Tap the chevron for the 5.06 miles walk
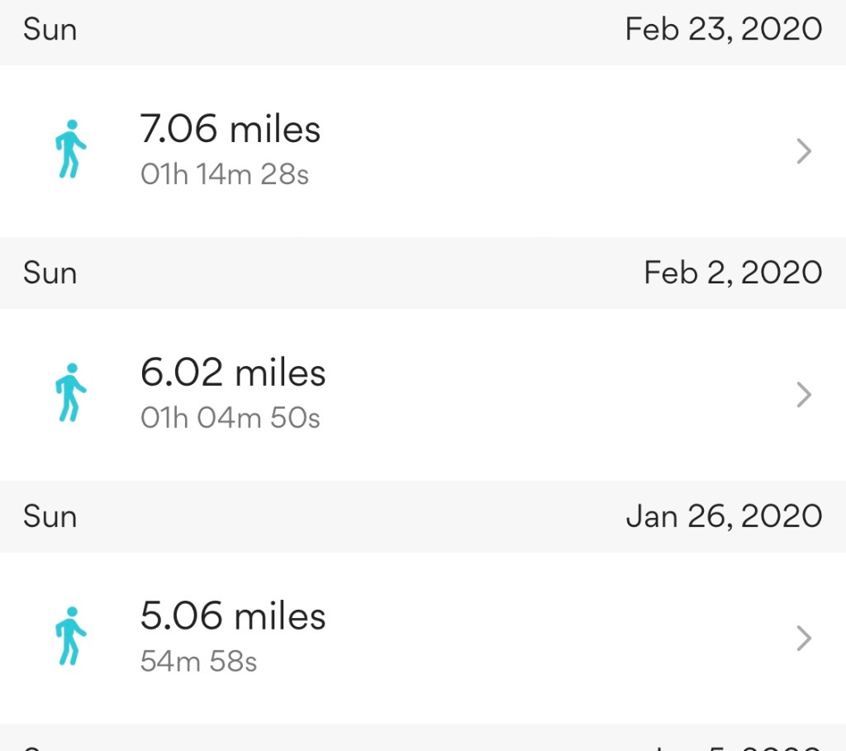This screenshot has width=846, height=751. [x=803, y=639]
